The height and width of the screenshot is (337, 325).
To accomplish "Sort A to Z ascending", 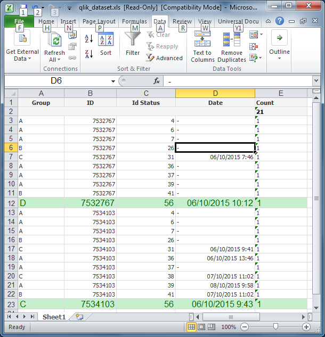I will (89, 39).
